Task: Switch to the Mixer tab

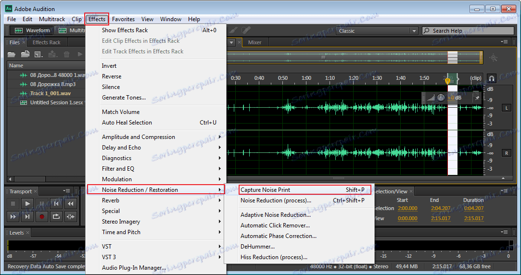Action: [254, 42]
